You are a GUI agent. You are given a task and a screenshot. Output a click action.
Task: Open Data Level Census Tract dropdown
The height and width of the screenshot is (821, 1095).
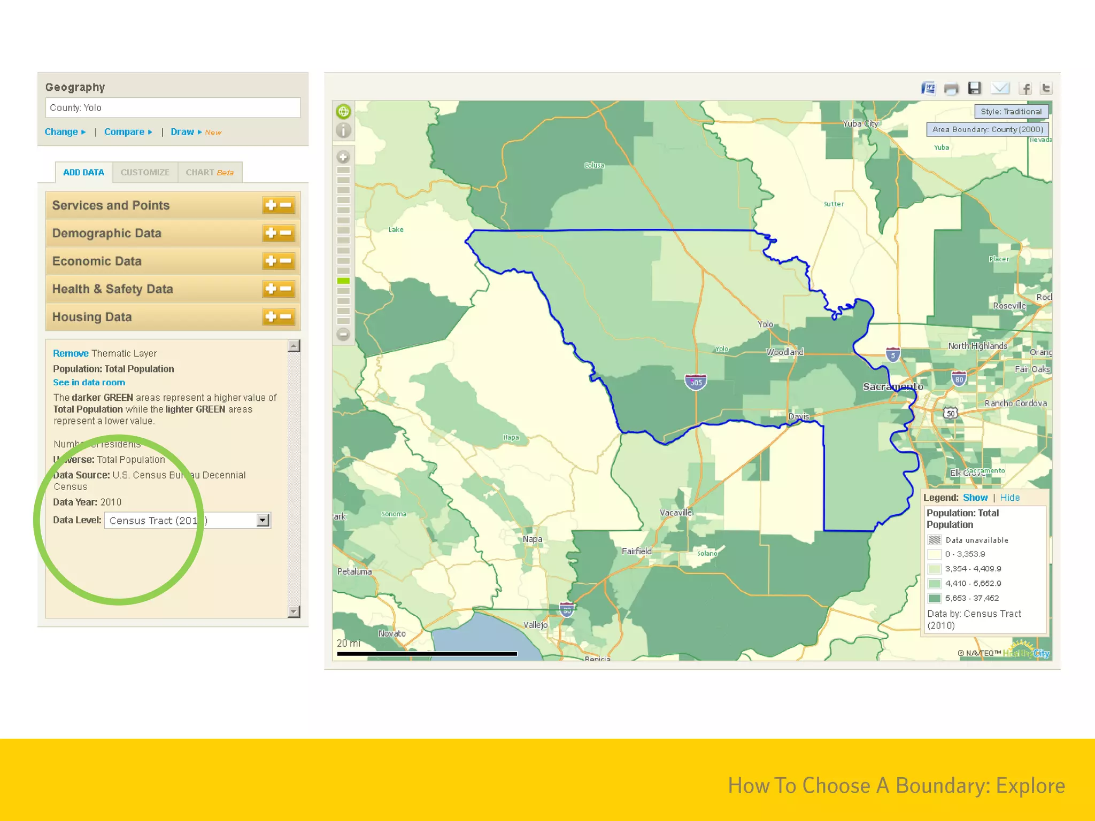point(263,521)
